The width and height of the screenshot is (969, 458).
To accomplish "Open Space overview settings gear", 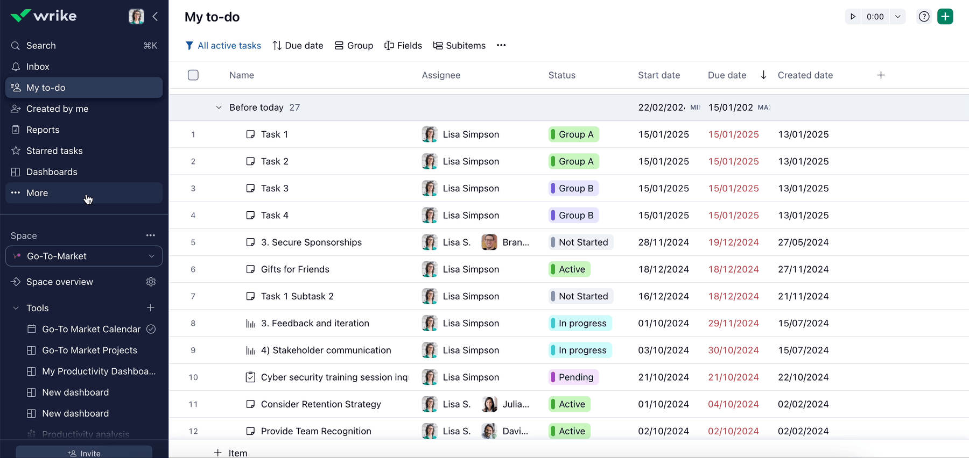I will pyautogui.click(x=151, y=282).
